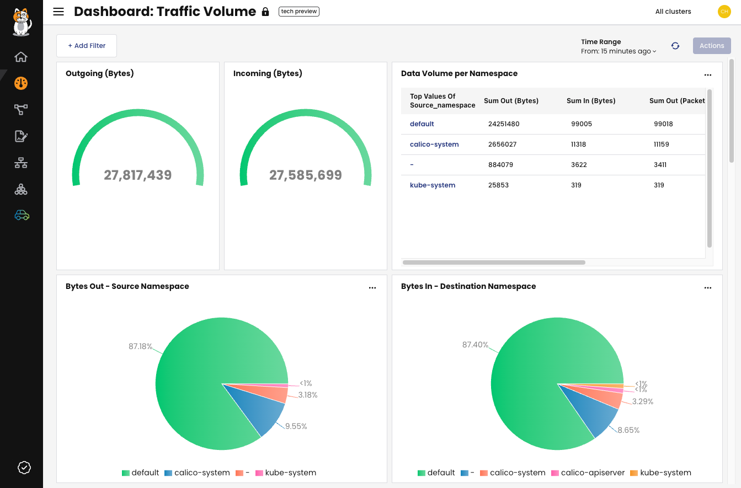Open the hamburger navigation menu

click(x=58, y=11)
